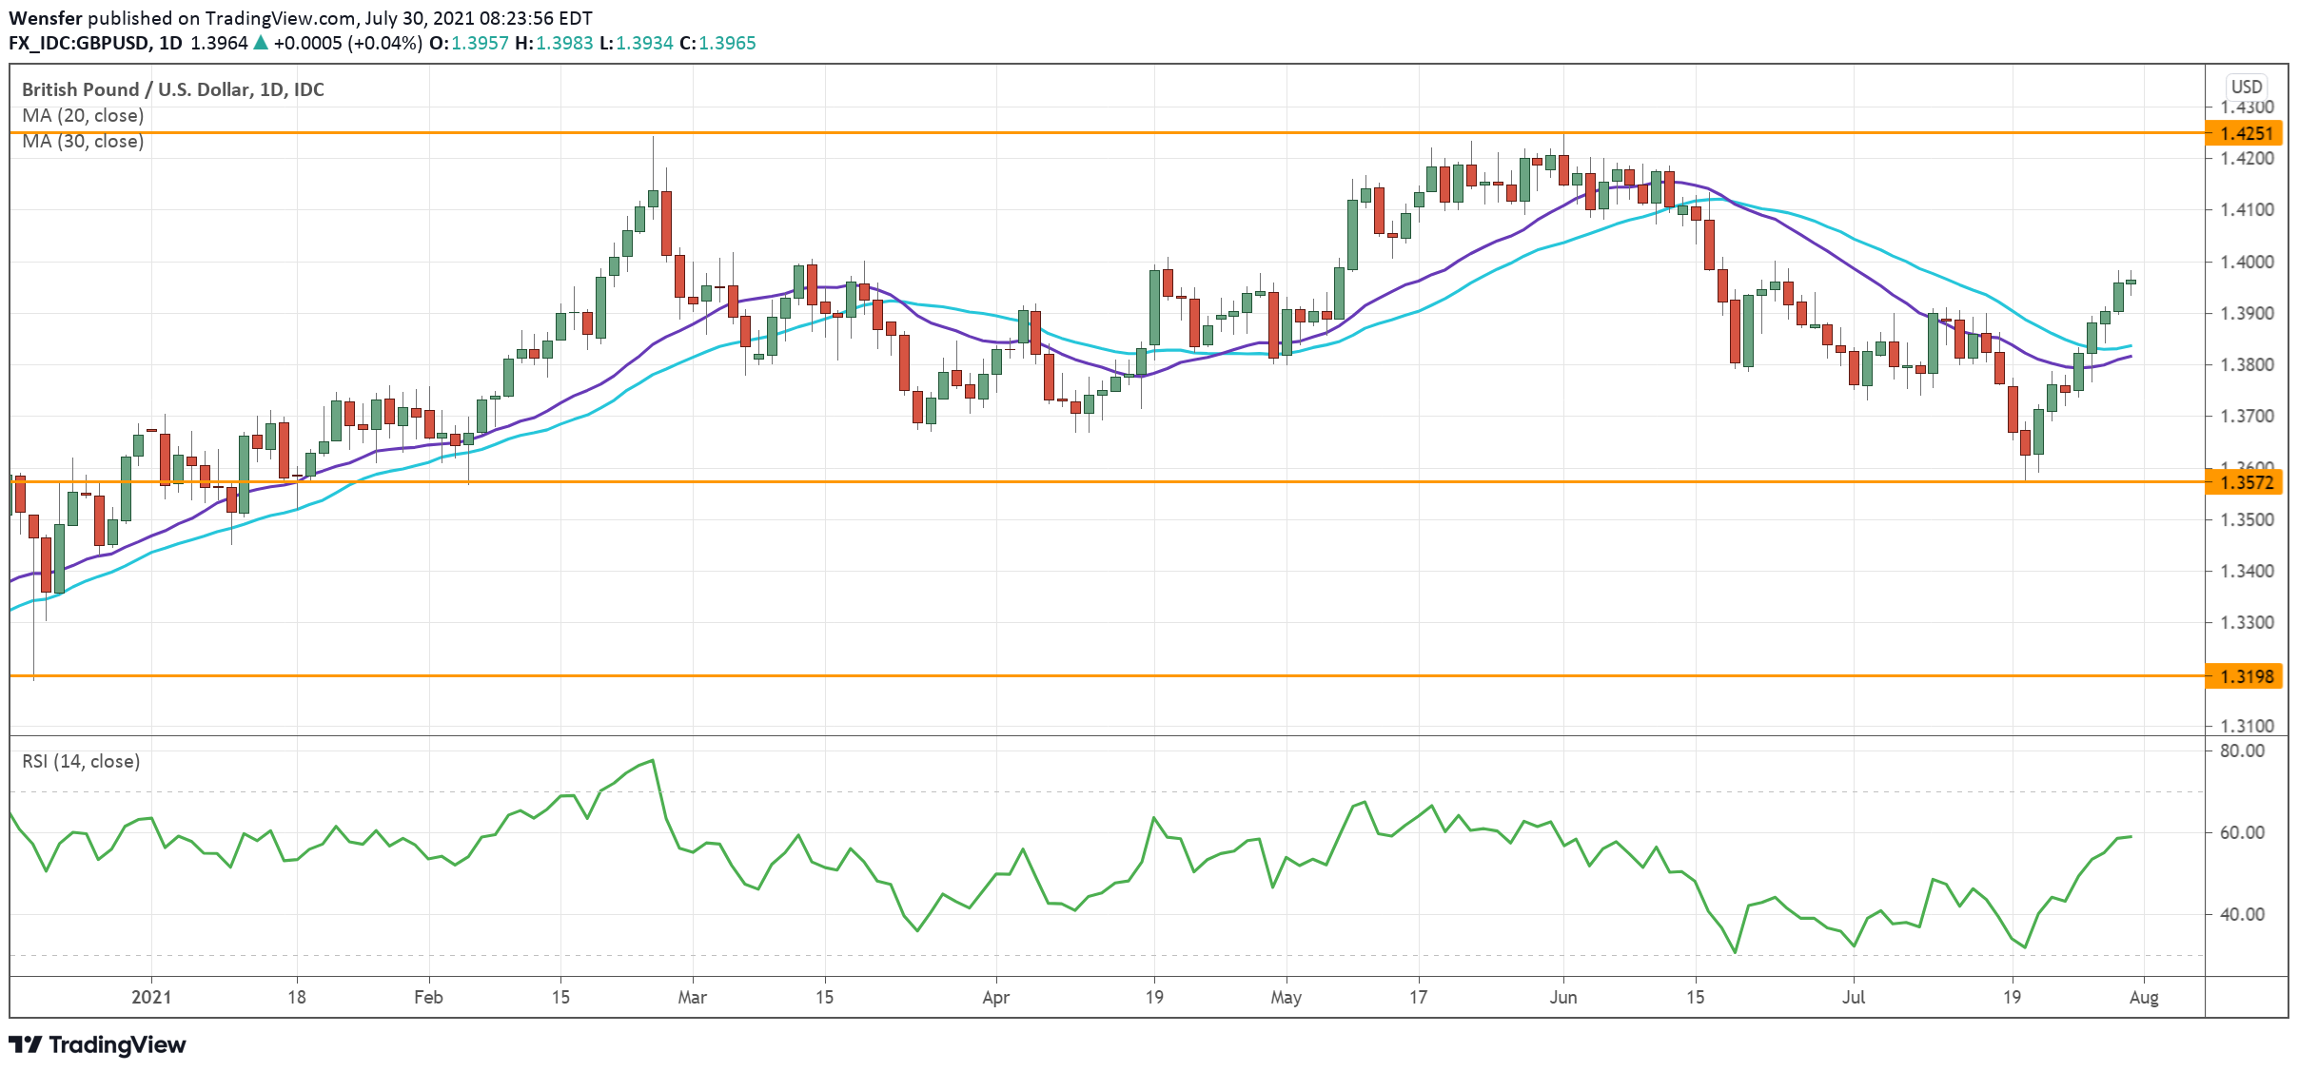
Task: Click the green up-triangle price change icon
Action: click(x=261, y=43)
